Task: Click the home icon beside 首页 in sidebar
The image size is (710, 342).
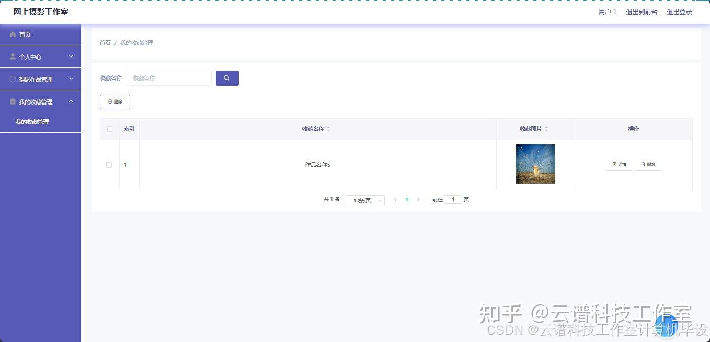Action: tap(13, 34)
